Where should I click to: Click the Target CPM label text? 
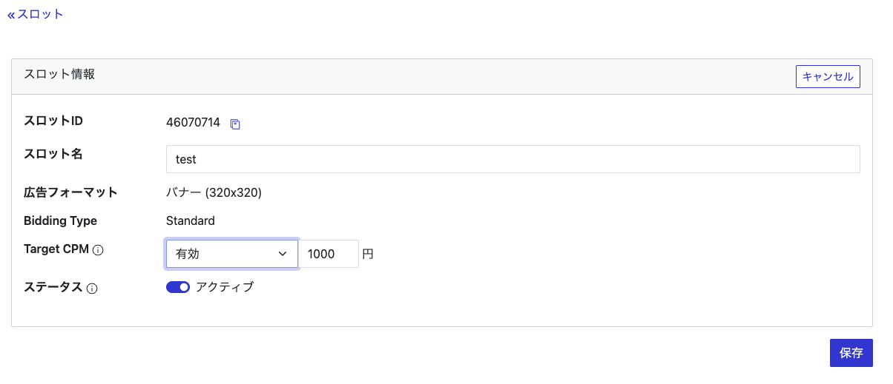coord(56,249)
